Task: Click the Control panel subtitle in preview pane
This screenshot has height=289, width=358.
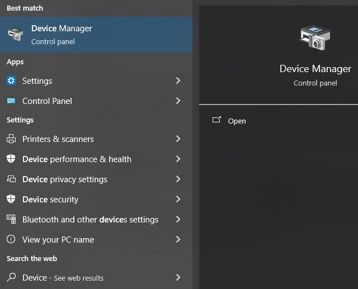Action: [315, 83]
